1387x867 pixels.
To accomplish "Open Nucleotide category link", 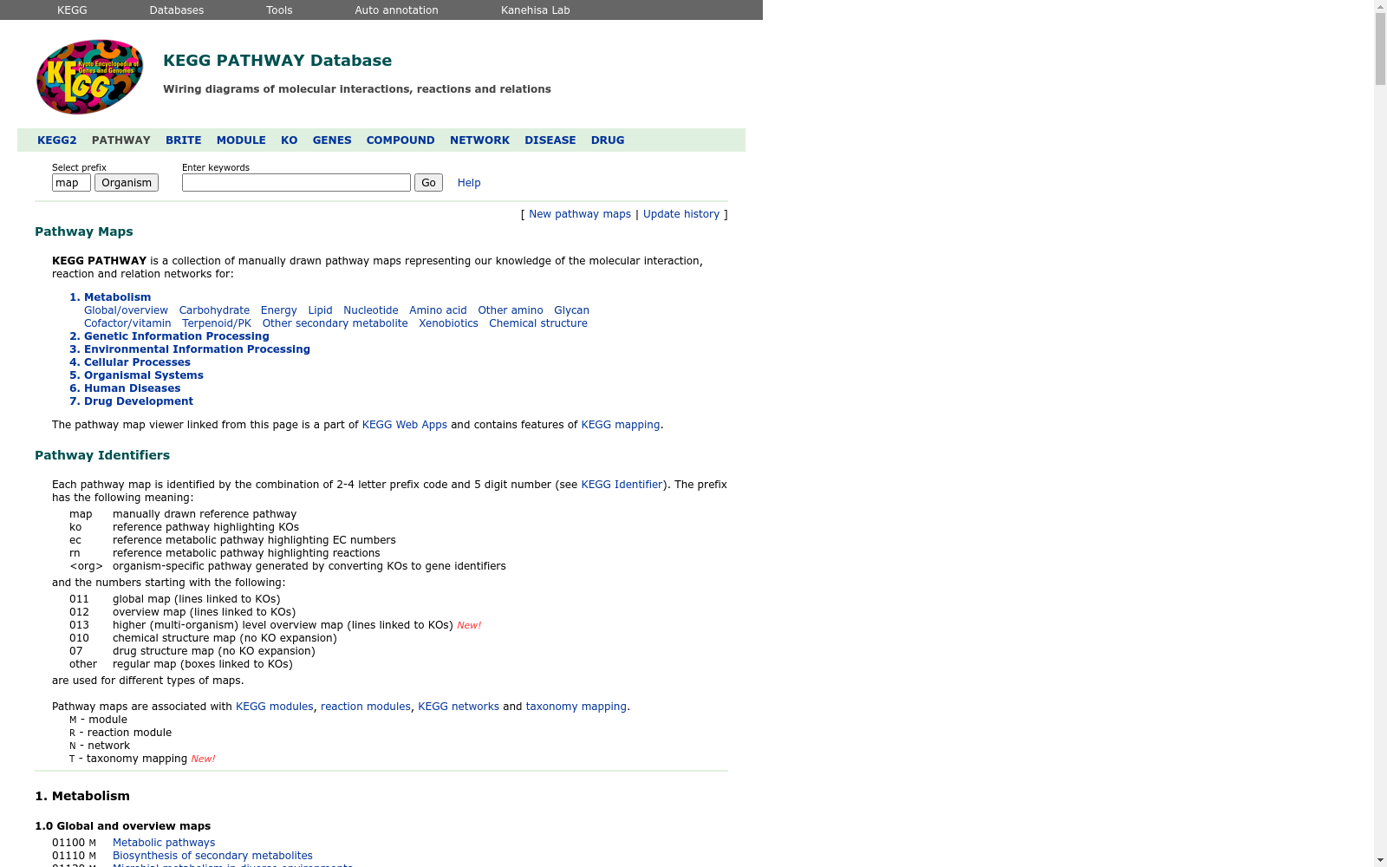I will (x=371, y=310).
